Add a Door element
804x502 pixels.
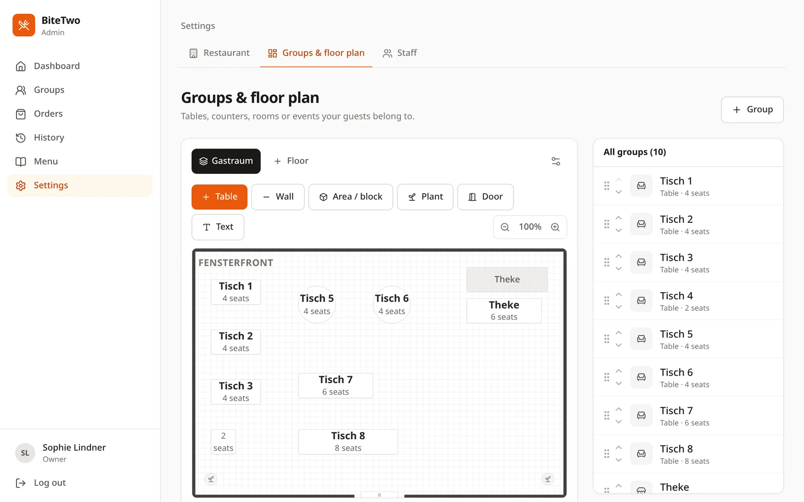click(485, 197)
